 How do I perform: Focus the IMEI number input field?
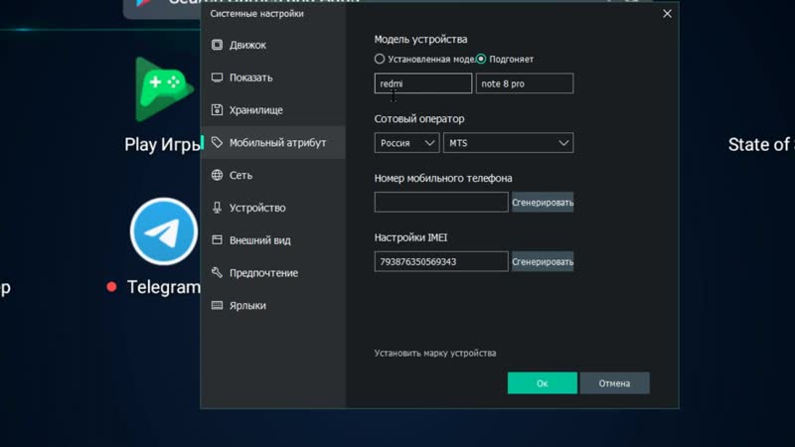pos(441,261)
